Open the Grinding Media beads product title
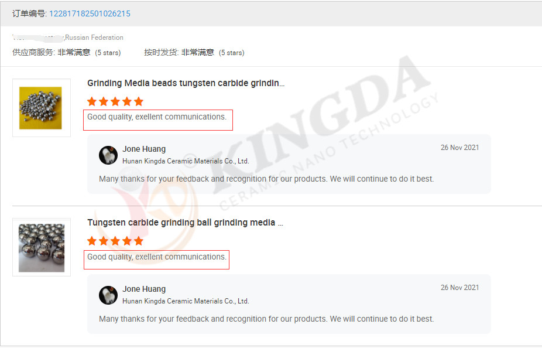The width and height of the screenshot is (542, 348). coord(186,83)
